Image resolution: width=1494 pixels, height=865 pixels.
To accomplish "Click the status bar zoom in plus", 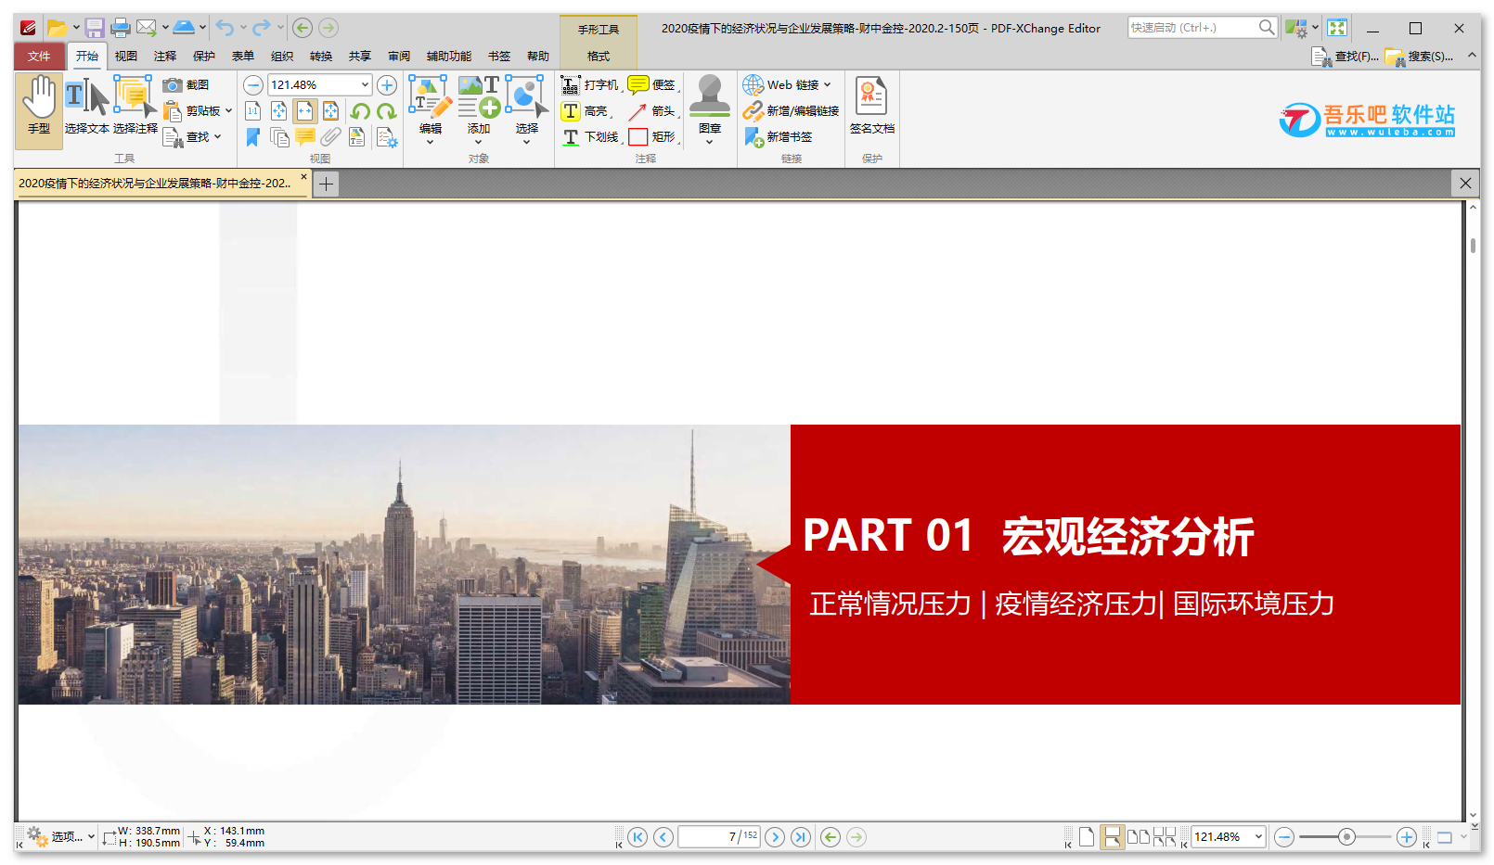I will coord(1407,837).
